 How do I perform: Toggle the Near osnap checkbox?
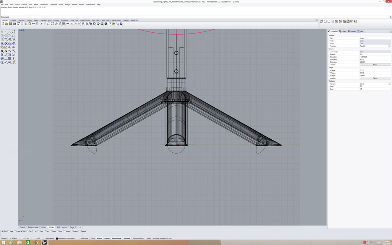click(x=9, y=231)
